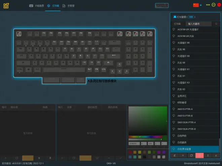Pick the red swatch in the preset color palette
Image resolution: width=222 pixels, height=166 pixels.
pos(130,152)
